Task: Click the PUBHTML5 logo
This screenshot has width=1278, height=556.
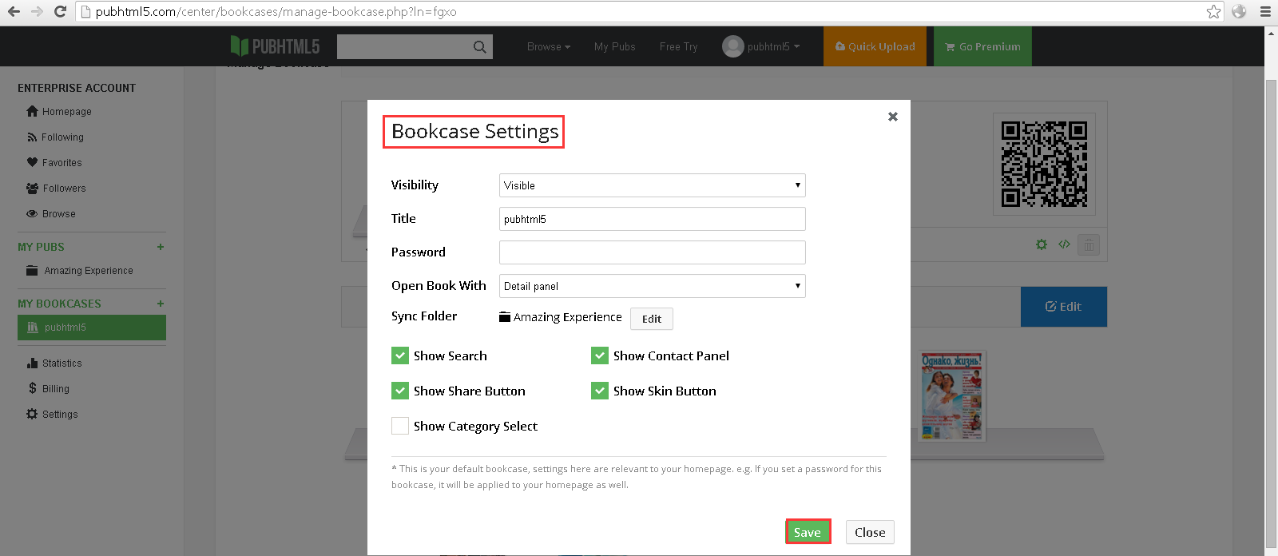Action: (275, 46)
